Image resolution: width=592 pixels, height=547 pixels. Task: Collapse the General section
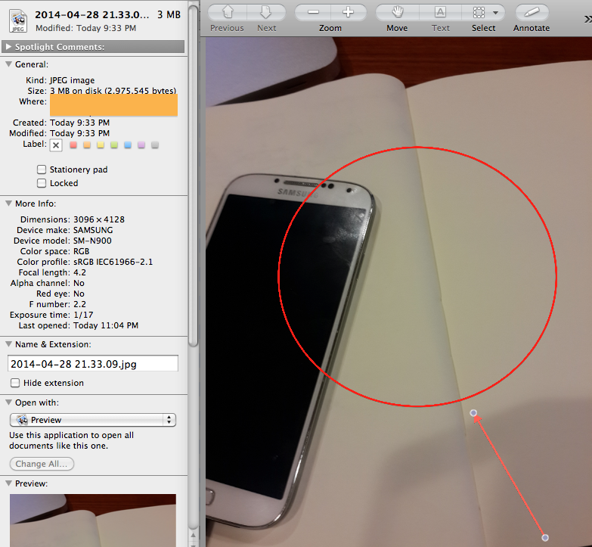(x=8, y=64)
